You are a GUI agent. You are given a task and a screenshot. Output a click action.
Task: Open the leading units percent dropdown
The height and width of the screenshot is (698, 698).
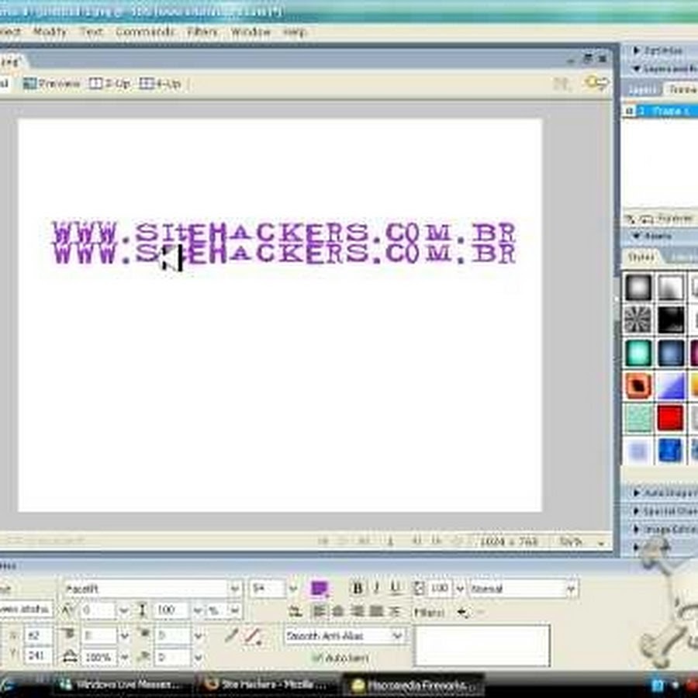234,610
